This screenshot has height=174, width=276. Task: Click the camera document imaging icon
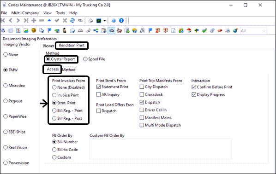pyautogui.click(x=111, y=30)
